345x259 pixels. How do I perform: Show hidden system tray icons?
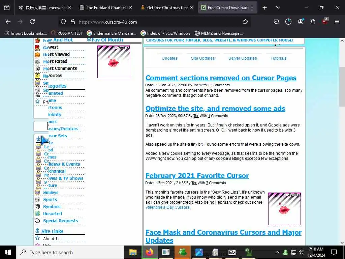(277, 252)
